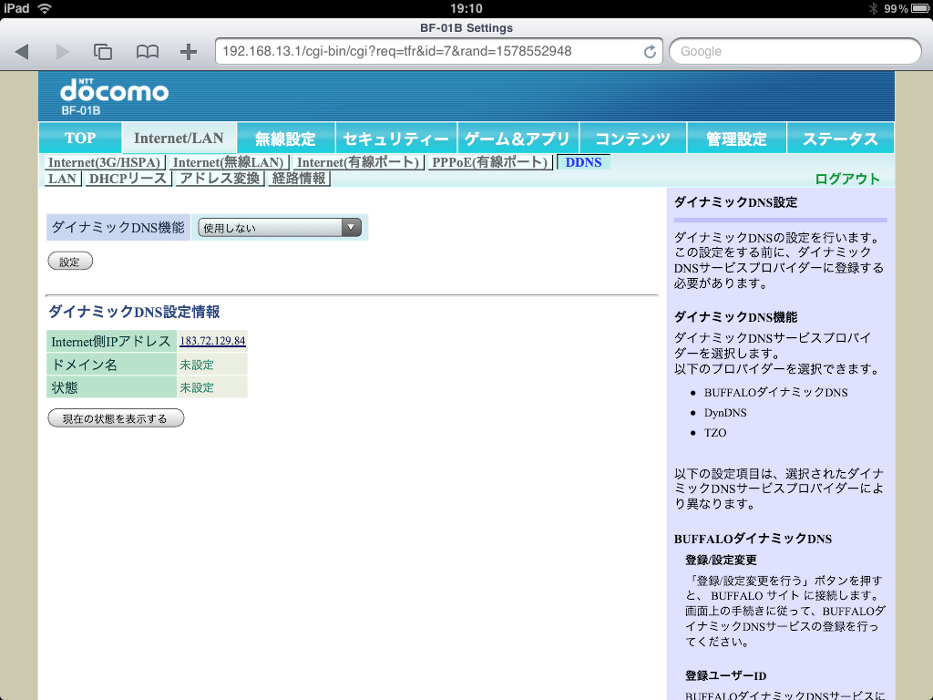Click the DynDNS bullet in help
The width and height of the screenshot is (933, 700).
725,413
